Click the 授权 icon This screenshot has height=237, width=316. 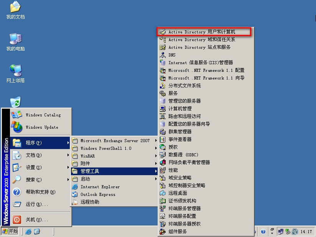163,147
